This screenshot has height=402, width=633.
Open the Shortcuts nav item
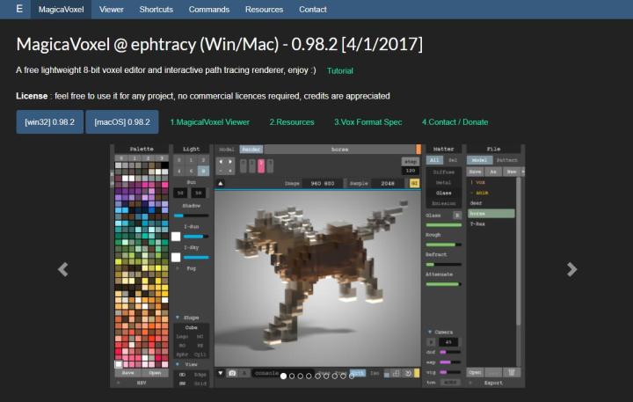coord(156,10)
